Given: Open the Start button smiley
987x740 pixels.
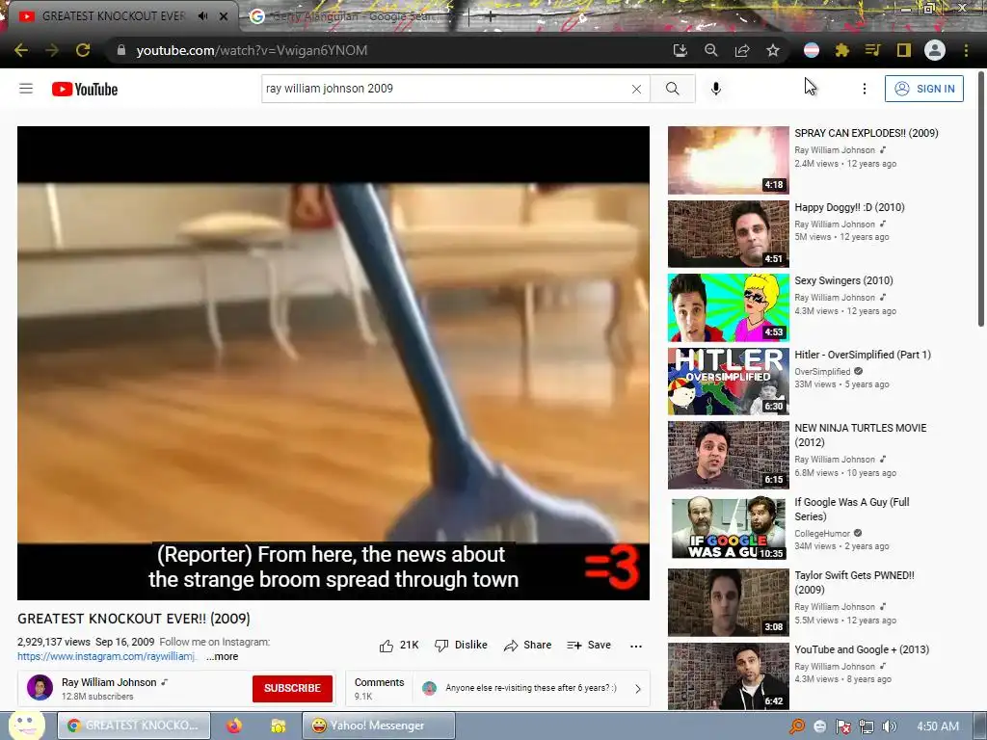Looking at the screenshot, I should click(26, 726).
